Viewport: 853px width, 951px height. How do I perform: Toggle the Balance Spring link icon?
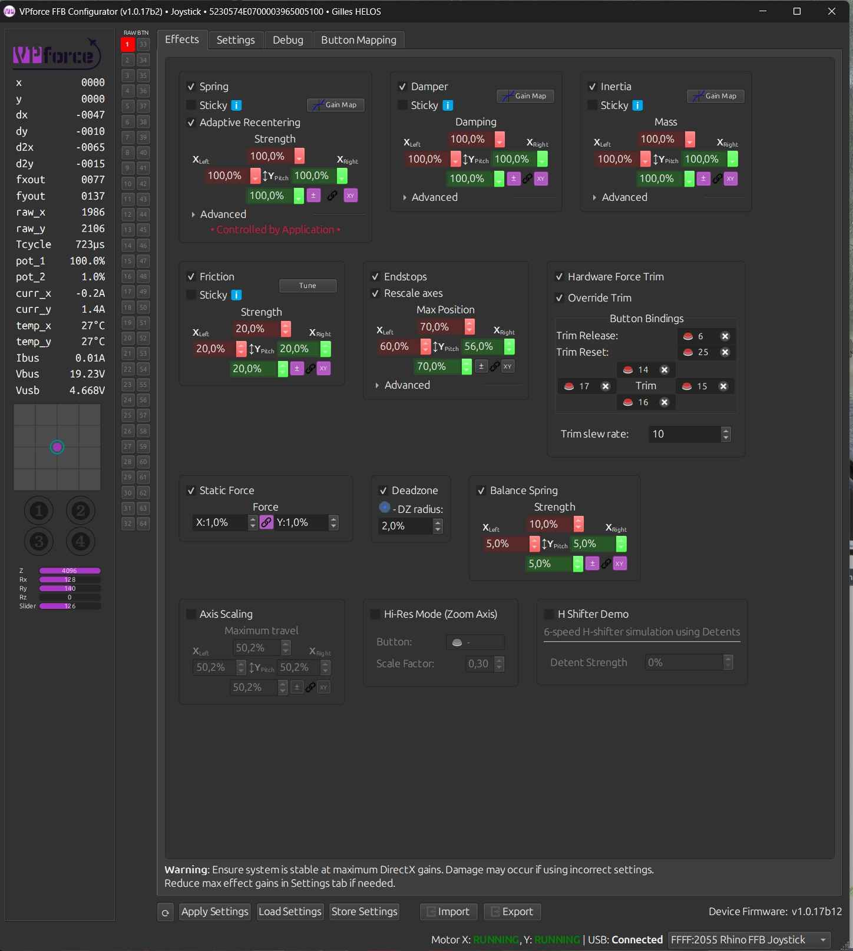[x=606, y=564]
